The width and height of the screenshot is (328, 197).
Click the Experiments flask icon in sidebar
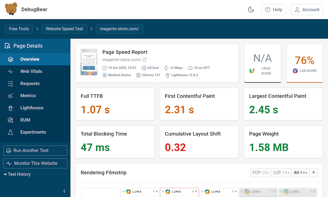click(10, 132)
